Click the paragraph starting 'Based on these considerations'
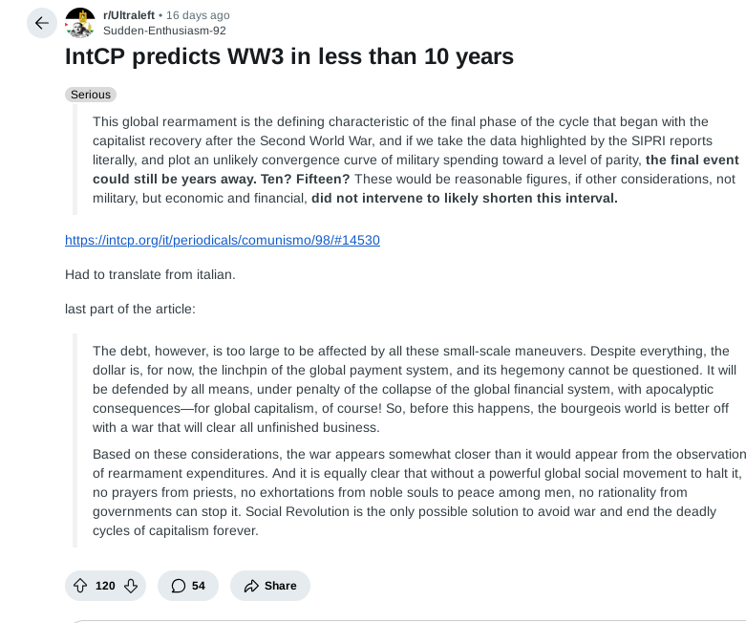The image size is (746, 623). click(x=411, y=492)
